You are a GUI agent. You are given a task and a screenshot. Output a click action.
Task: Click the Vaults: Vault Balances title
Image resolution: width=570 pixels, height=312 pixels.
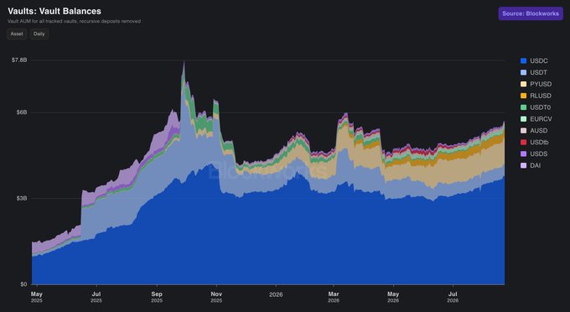54,11
